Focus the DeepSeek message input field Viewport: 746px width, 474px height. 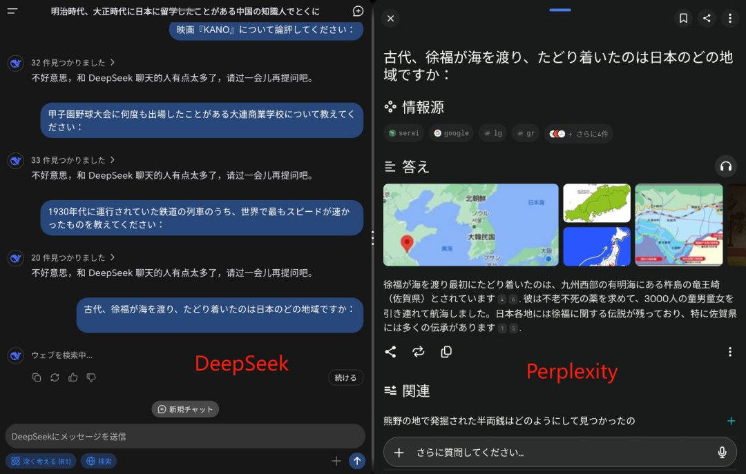[185, 437]
